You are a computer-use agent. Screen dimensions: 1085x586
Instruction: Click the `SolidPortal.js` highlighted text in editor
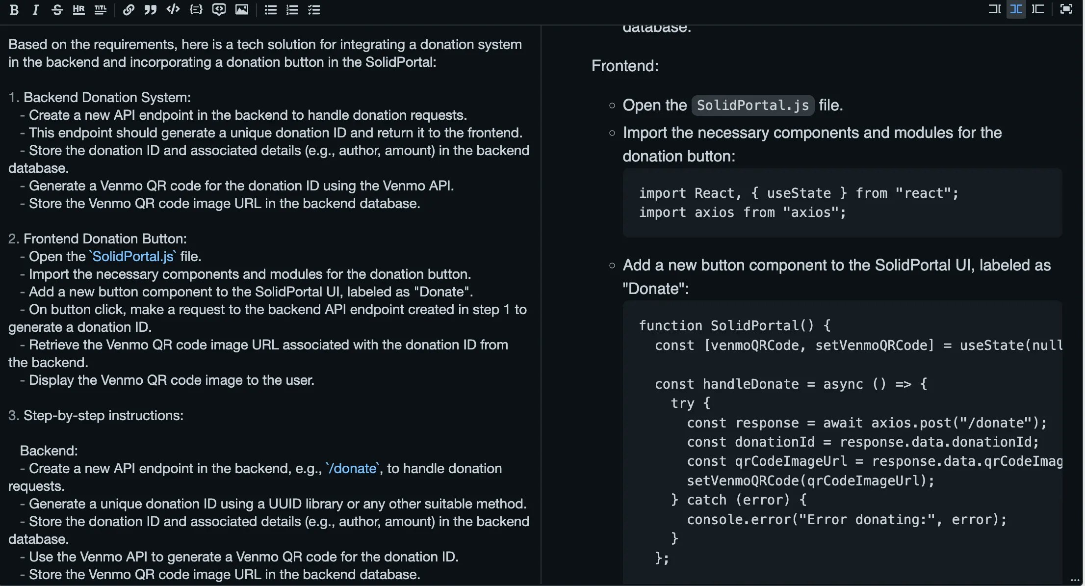(x=132, y=256)
